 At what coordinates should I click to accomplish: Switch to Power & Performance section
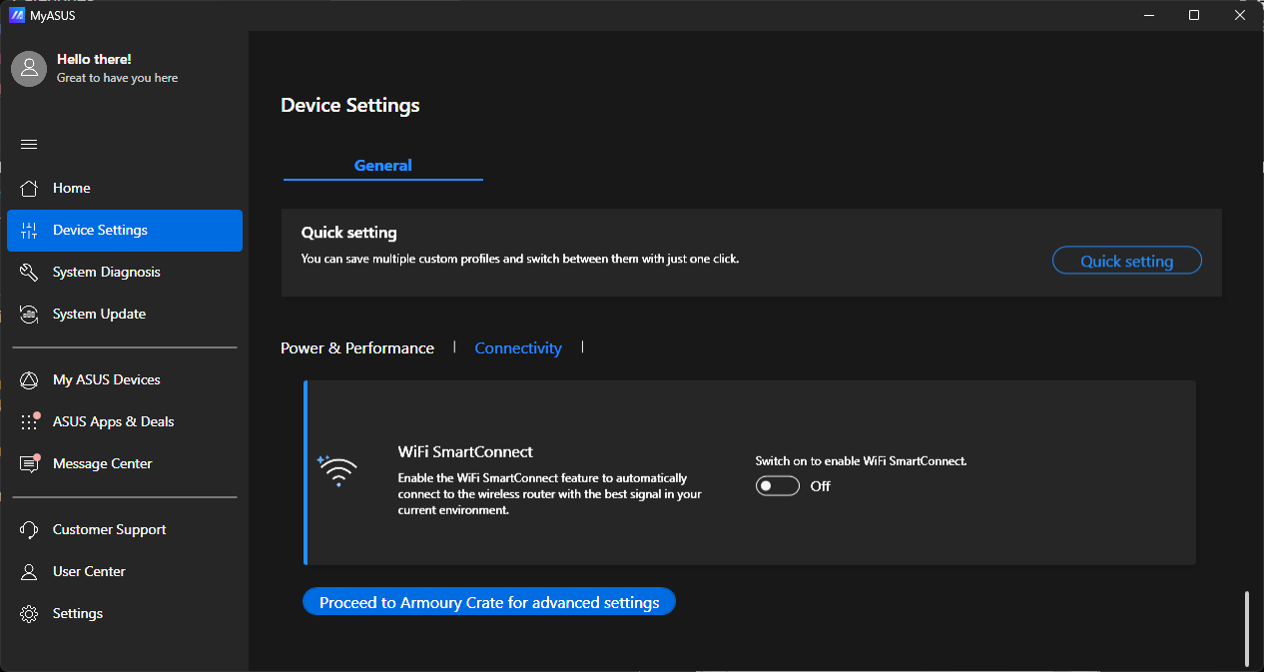(357, 348)
